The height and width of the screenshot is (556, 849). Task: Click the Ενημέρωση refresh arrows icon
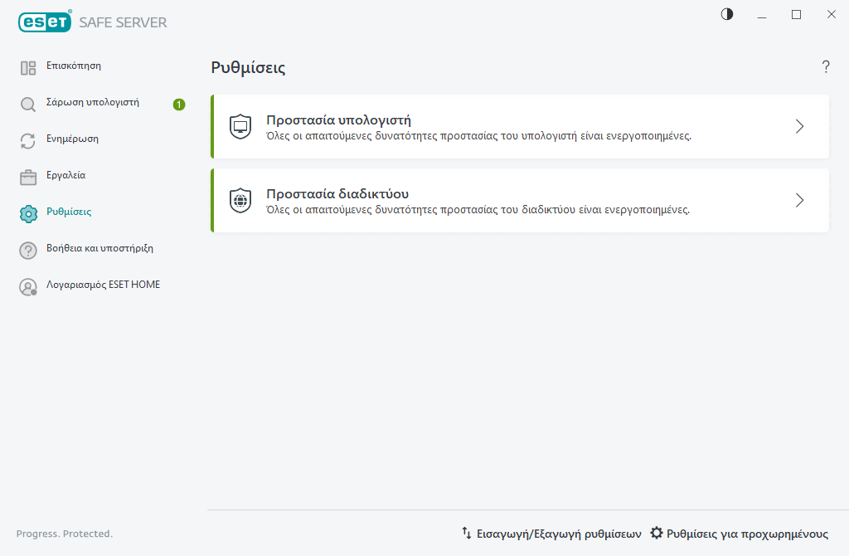28,141
